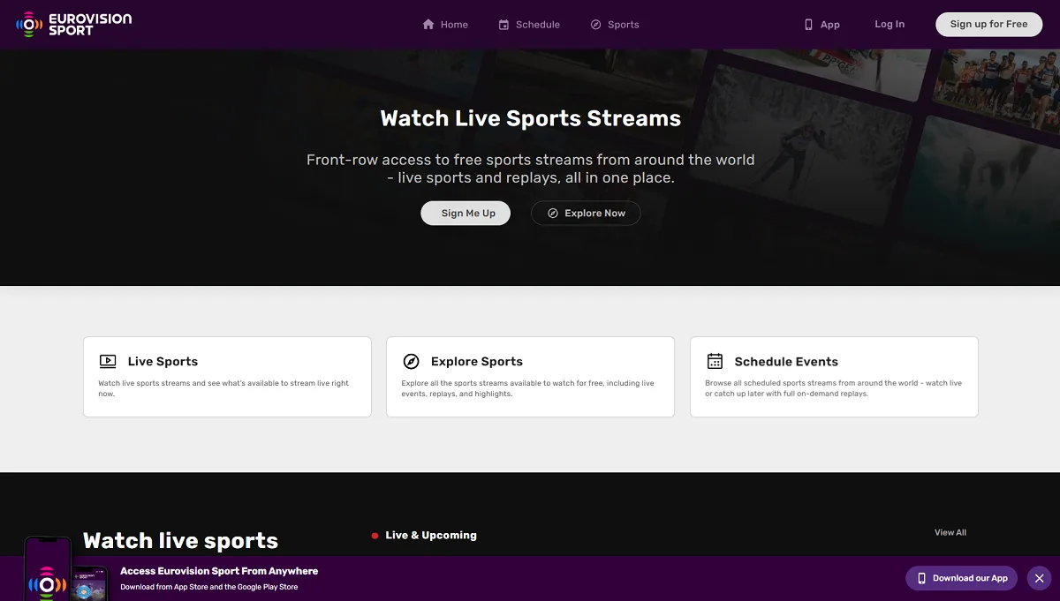This screenshot has height=601, width=1060.
Task: Open the Schedule menu item
Action: (x=537, y=25)
